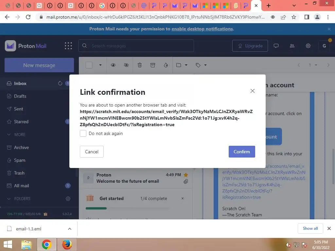The height and width of the screenshot is (251, 335).
Task: Open the Drafts folder
Action: [x=20, y=96]
